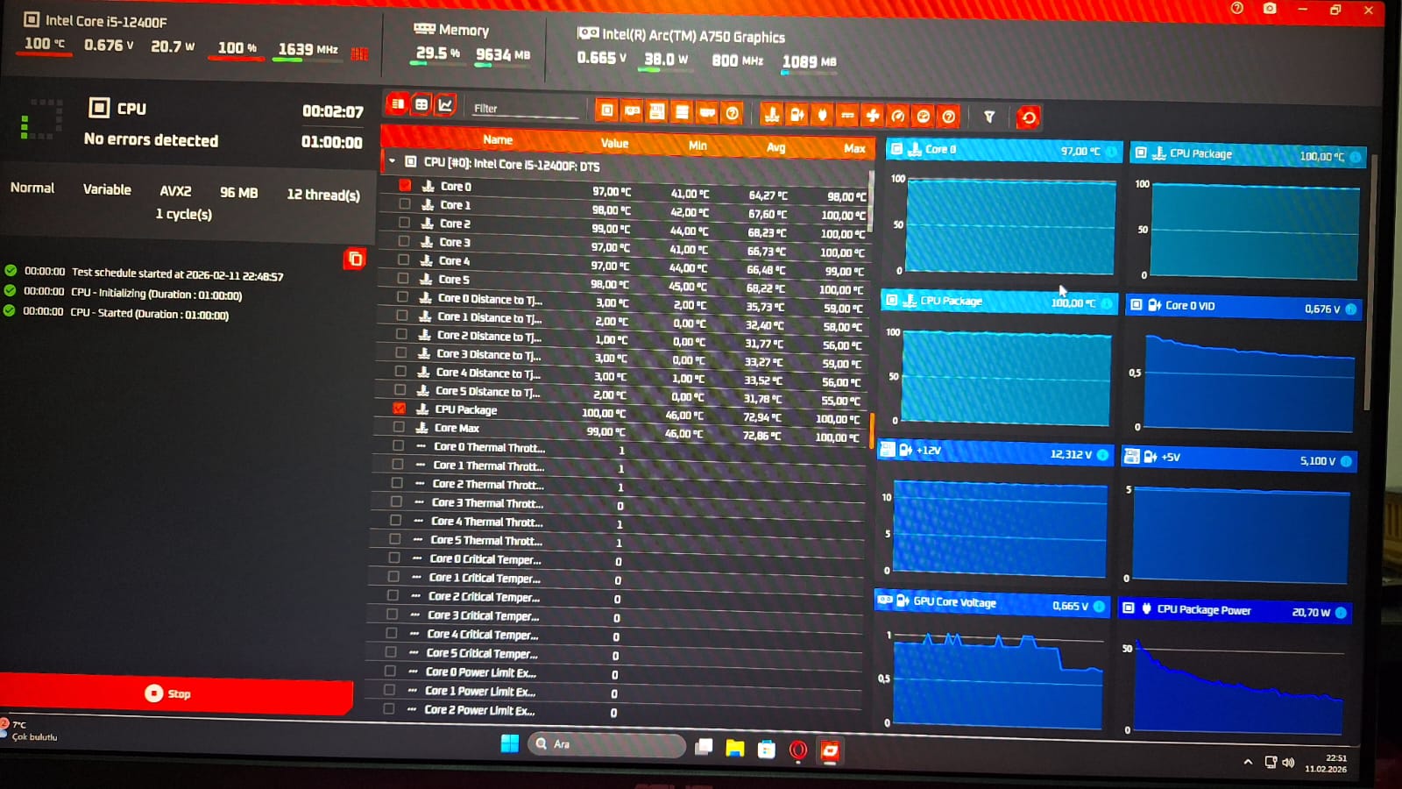Screen dimensions: 1402x789
Task: Sort the sensor table by Value column
Action: point(614,143)
